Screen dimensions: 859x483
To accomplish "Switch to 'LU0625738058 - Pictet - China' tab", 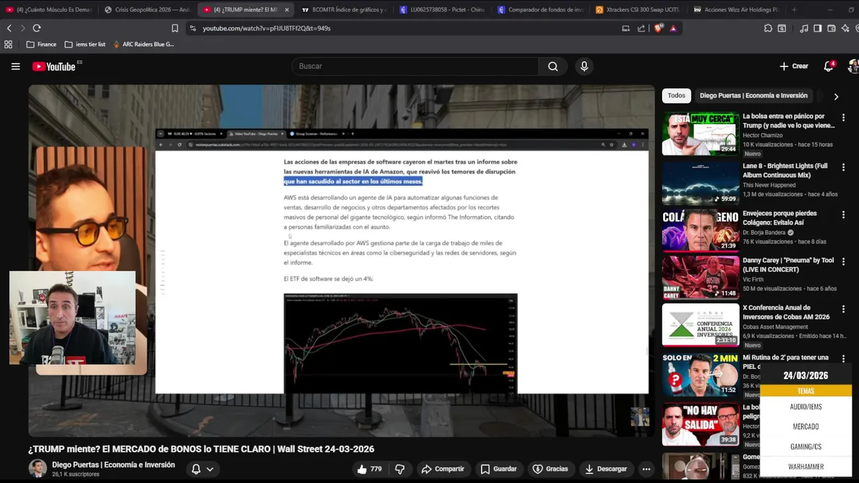I will pos(442,9).
